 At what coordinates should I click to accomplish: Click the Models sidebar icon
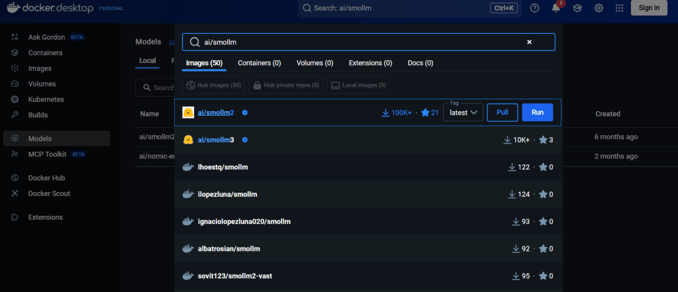(x=15, y=139)
